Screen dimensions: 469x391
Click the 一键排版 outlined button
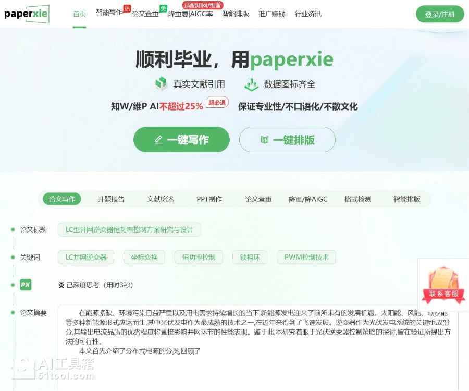point(287,139)
